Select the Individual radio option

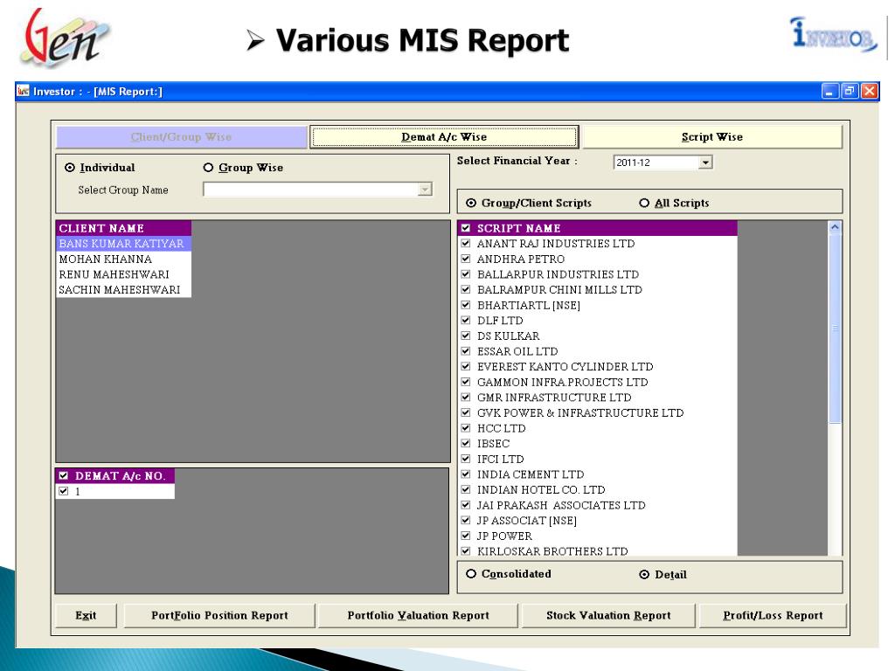pyautogui.click(x=70, y=168)
